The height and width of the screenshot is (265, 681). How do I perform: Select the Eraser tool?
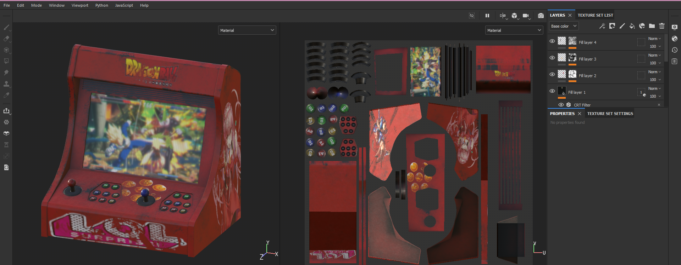6,39
